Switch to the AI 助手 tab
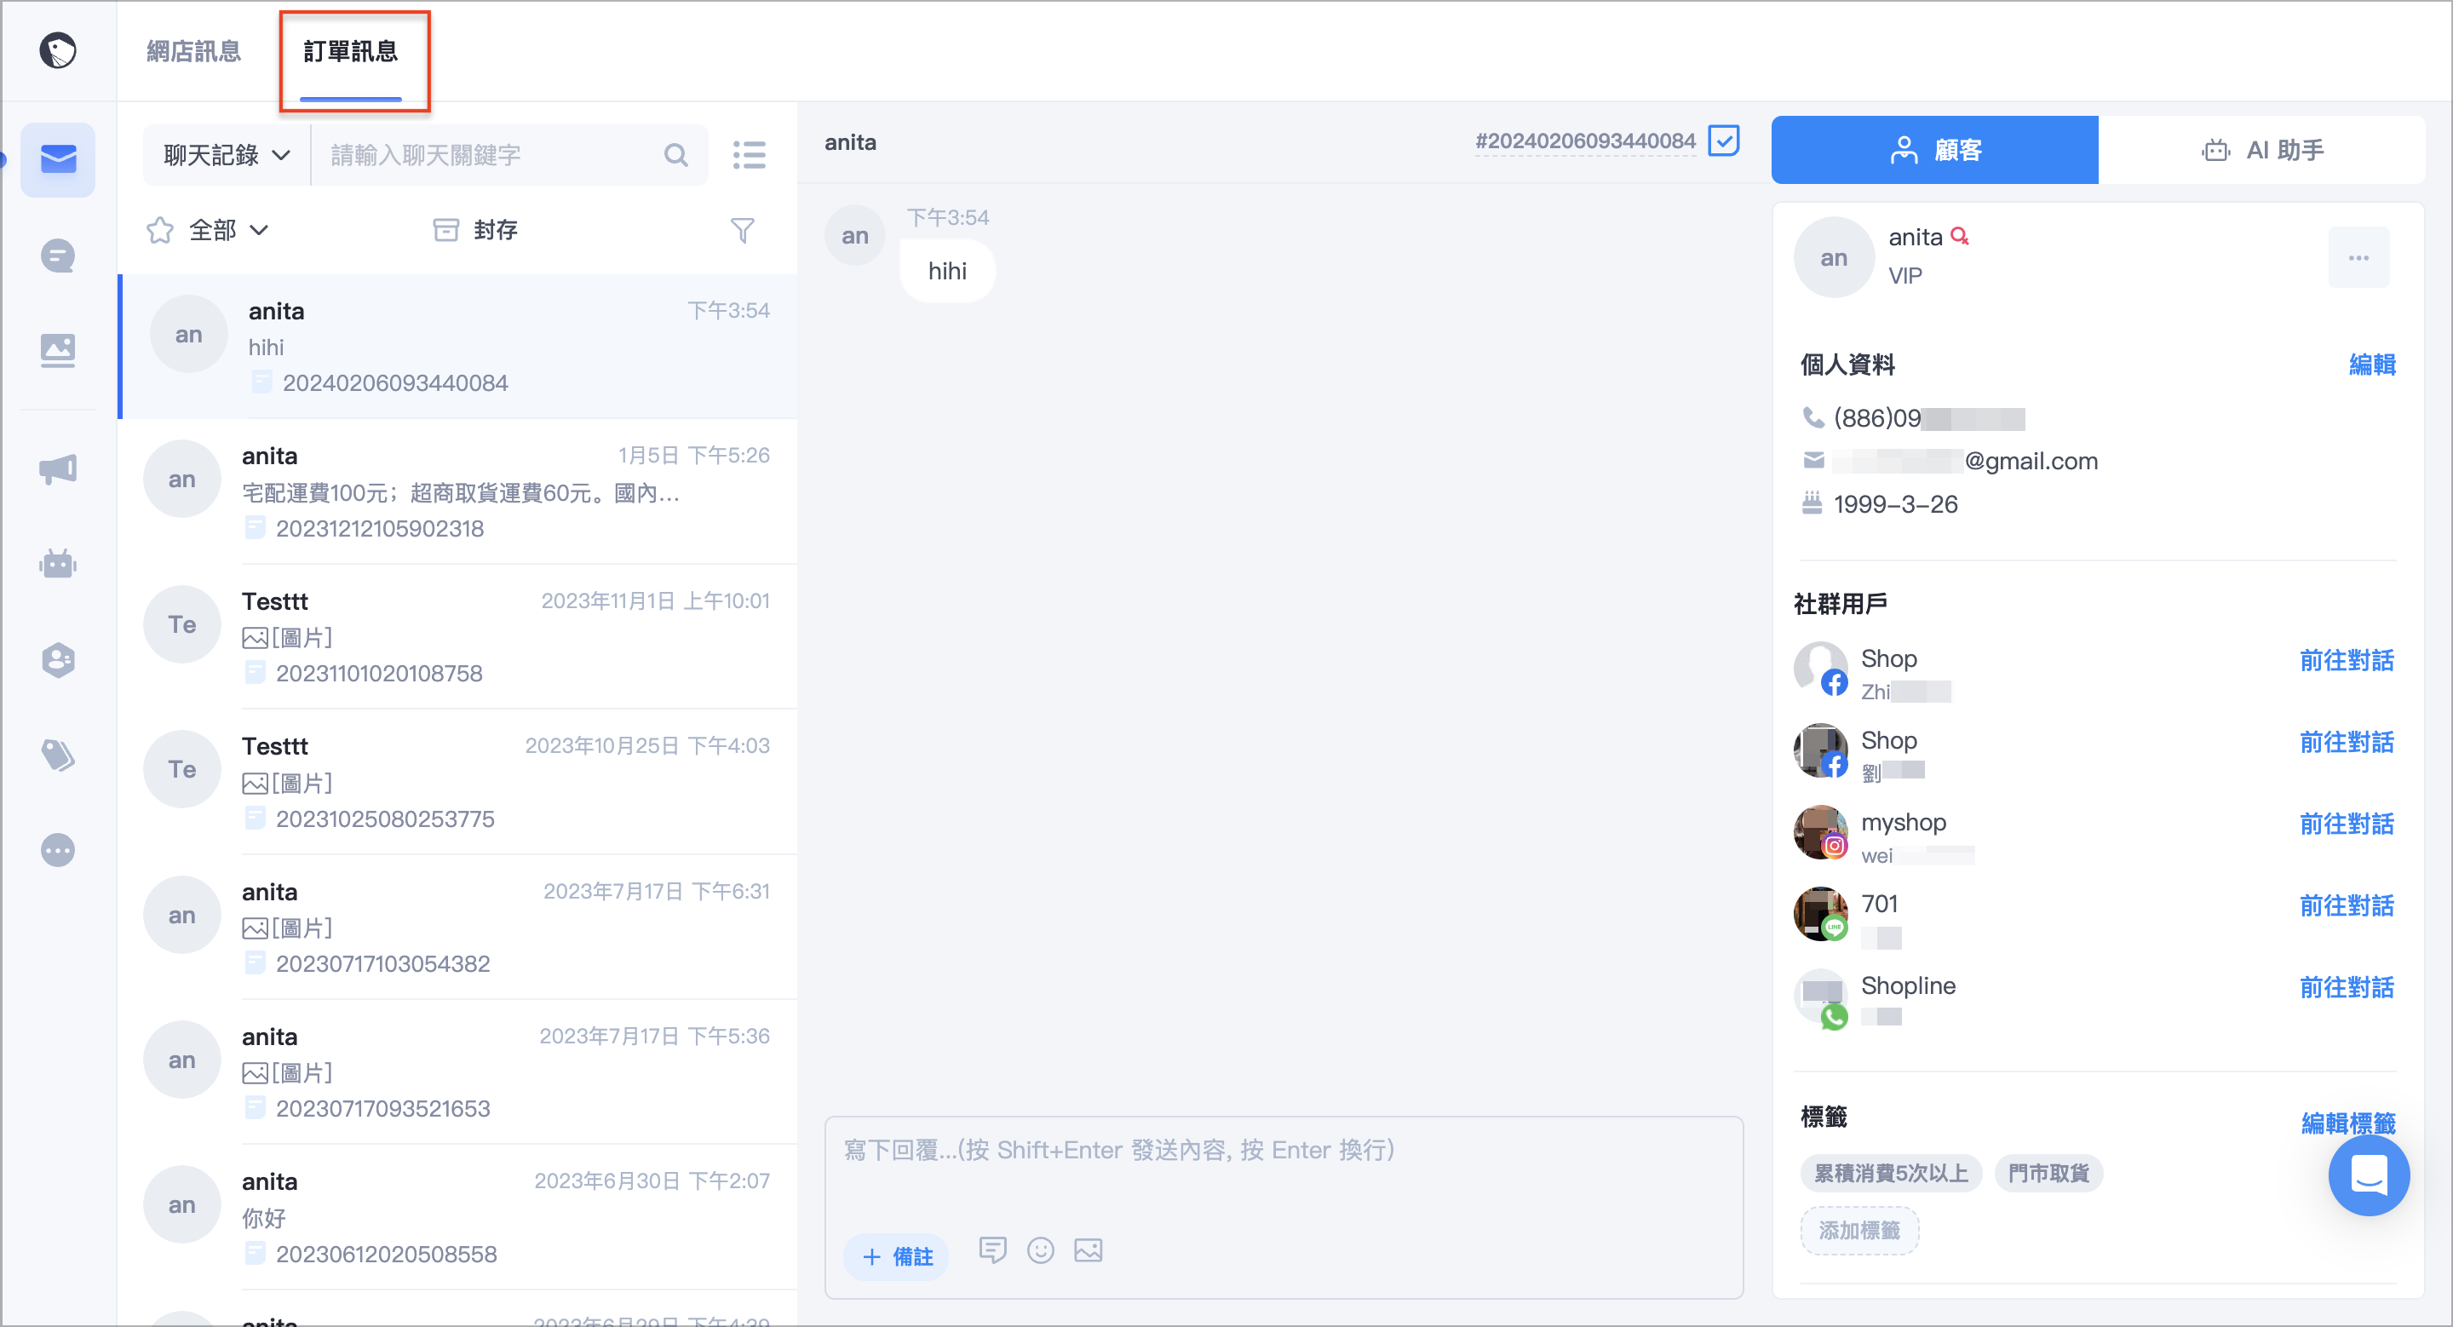 click(x=2262, y=149)
